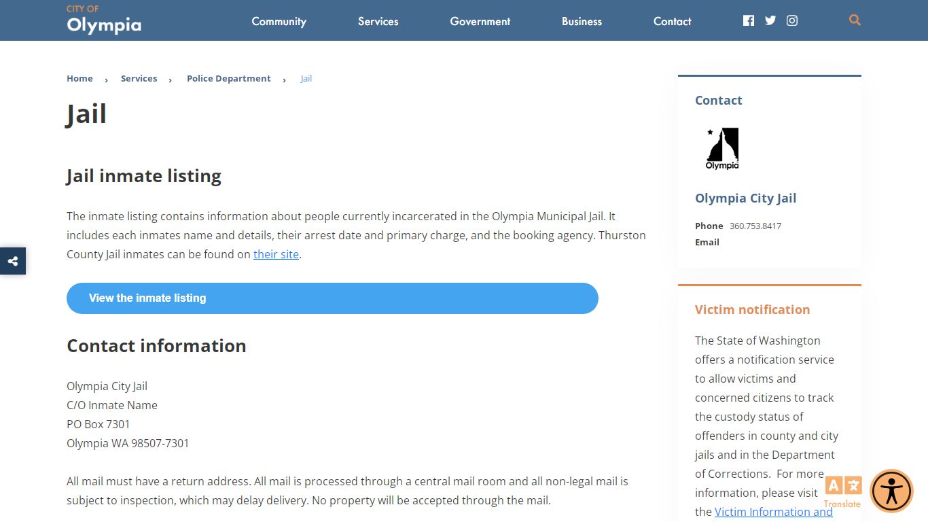Screen dimensions: 928x522
Task: Open Police Department breadcrumb link
Action: pyautogui.click(x=229, y=78)
